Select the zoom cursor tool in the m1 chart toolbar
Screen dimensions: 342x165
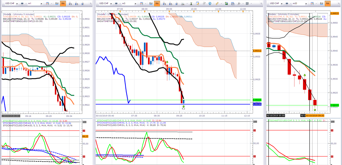83,3
